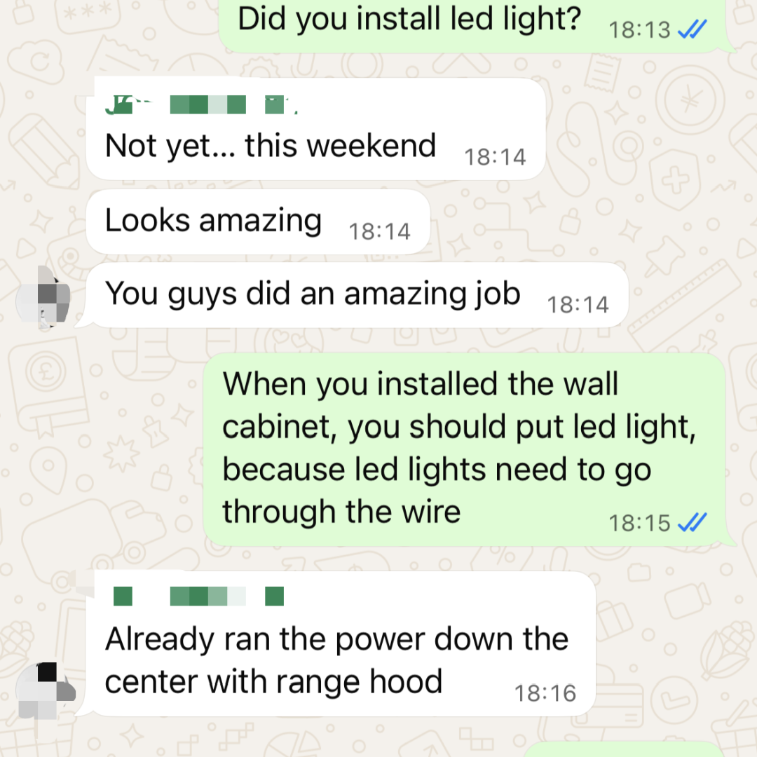757x757 pixels.
Task: Tap the avatar beside the "range hood" message
Action: coord(46,690)
